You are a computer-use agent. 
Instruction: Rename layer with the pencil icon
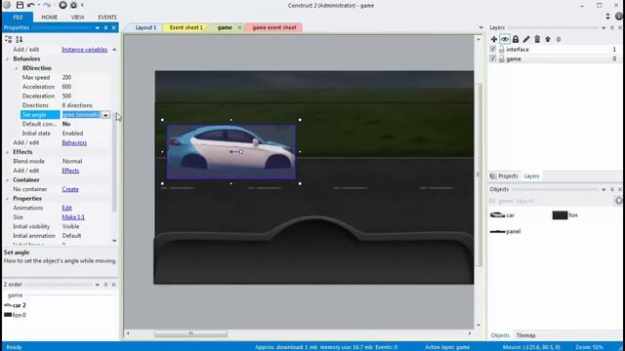(526, 39)
